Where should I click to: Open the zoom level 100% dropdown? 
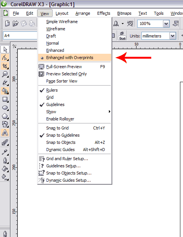point(166,24)
